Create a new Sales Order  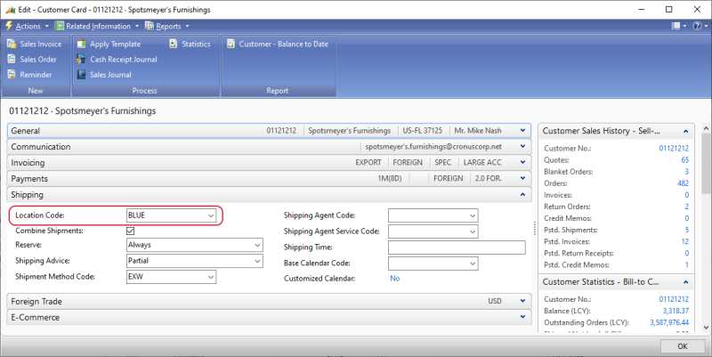(x=32, y=60)
